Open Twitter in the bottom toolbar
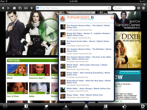Viewport: 147px width, 110px height. click(x=46, y=107)
